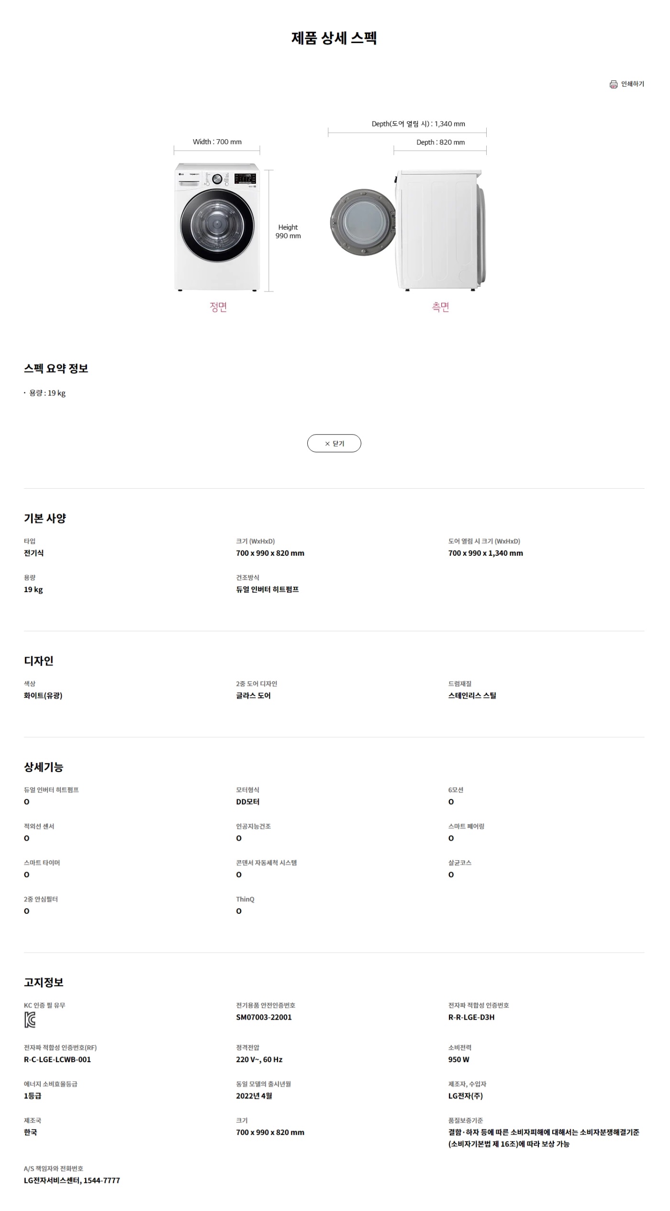Click the 스펙 요약 정보 heading
This screenshot has width=670, height=1211.
(x=56, y=368)
